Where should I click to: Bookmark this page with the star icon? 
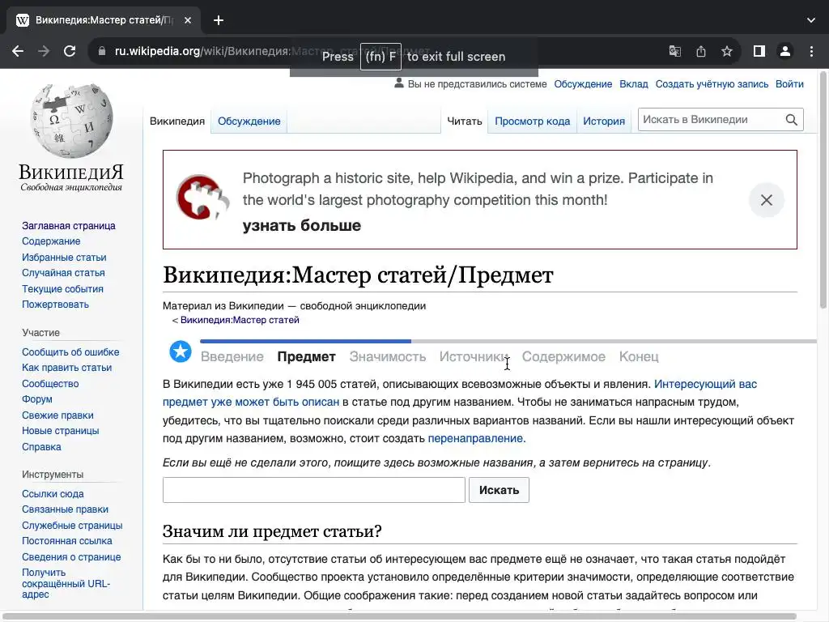tap(727, 51)
